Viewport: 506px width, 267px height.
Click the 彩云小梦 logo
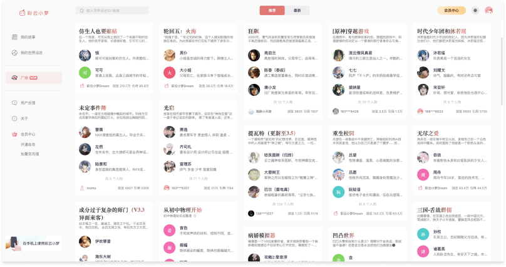pos(26,11)
